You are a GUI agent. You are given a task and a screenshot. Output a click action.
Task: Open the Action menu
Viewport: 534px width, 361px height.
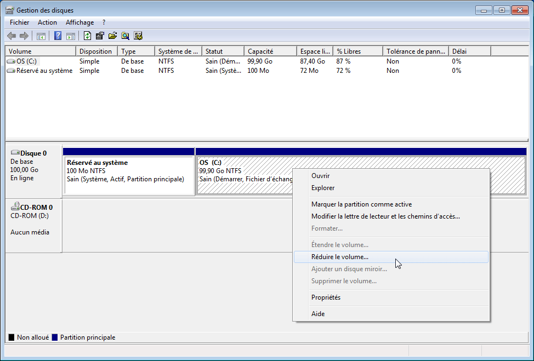click(x=47, y=22)
